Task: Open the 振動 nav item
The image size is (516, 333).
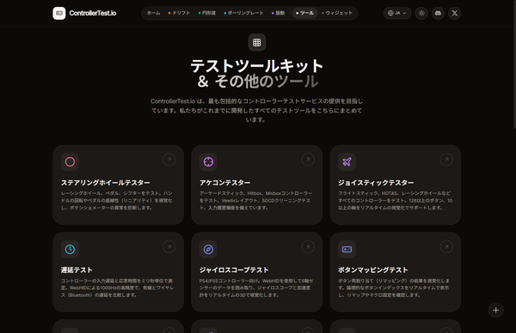Action: 279,13
